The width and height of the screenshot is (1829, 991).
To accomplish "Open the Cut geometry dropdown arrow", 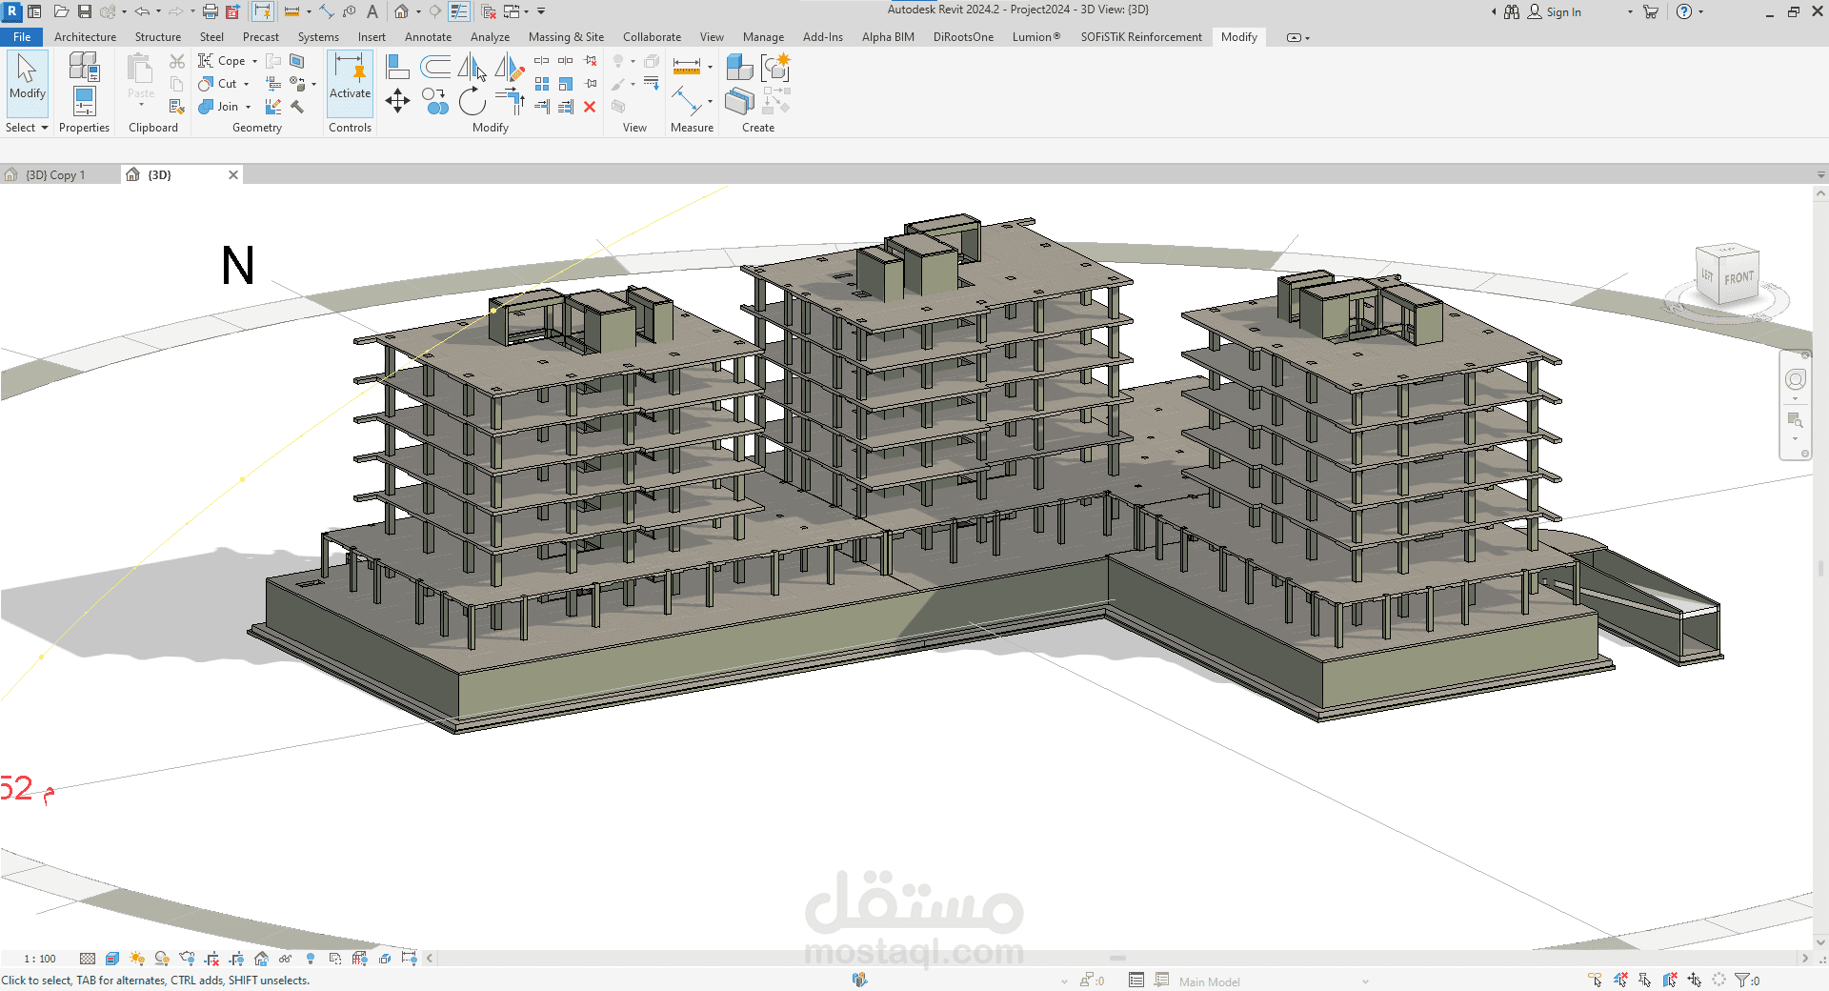I will 246,84.
